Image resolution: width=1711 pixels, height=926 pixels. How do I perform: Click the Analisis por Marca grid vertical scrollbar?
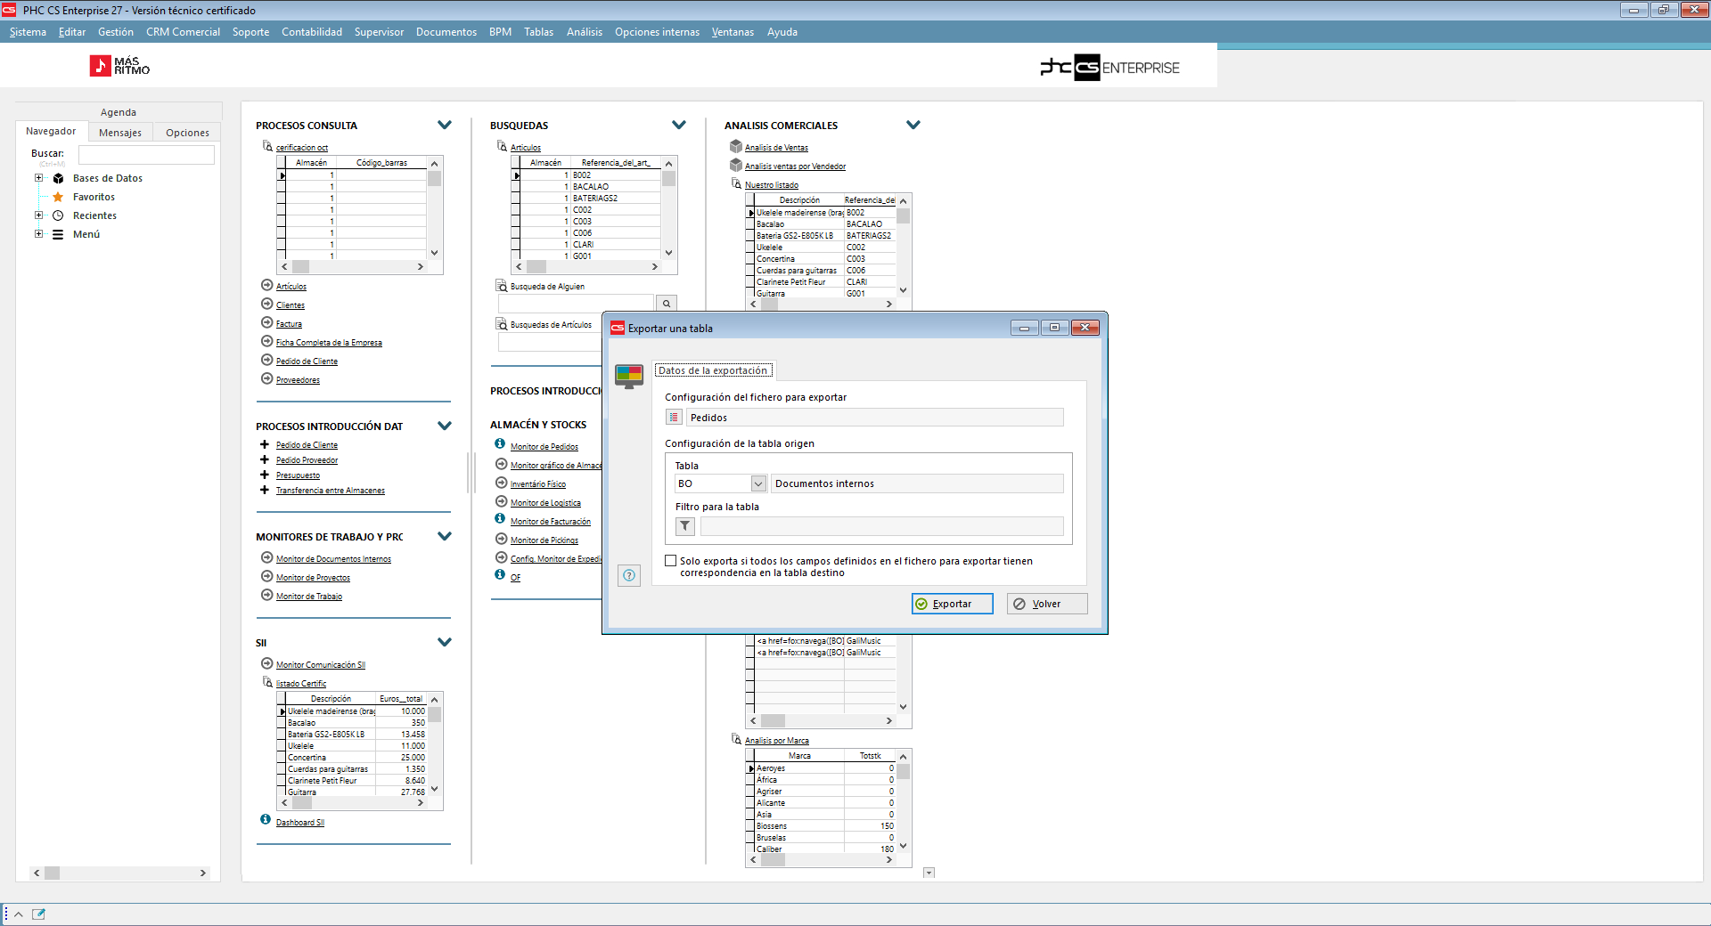pos(903,801)
